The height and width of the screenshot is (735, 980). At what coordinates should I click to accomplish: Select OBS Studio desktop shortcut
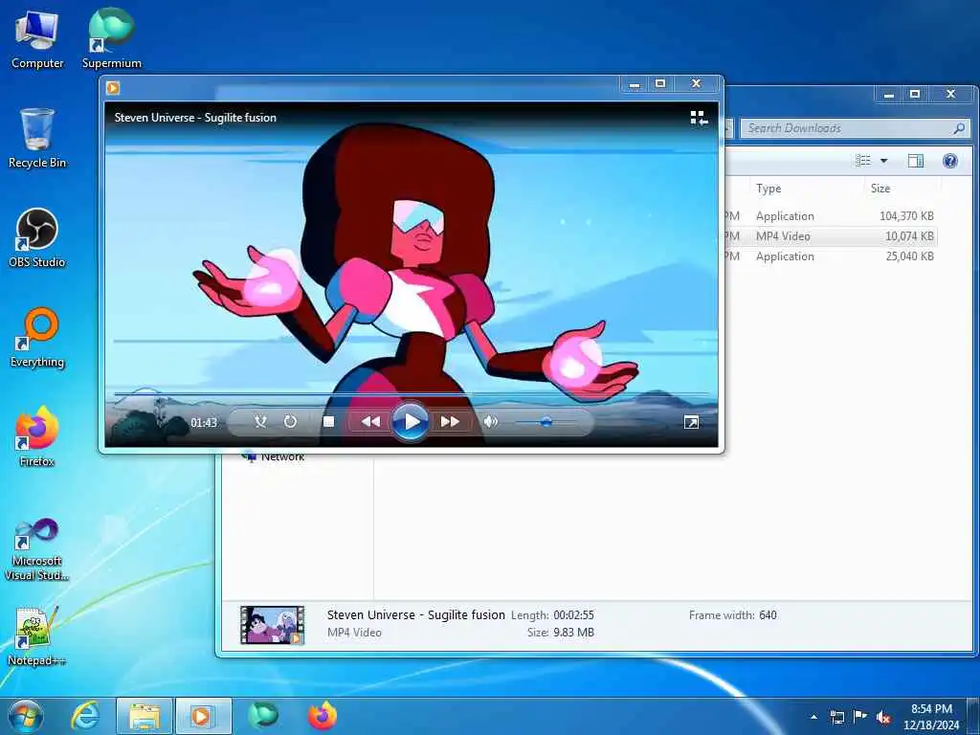pyautogui.click(x=37, y=238)
